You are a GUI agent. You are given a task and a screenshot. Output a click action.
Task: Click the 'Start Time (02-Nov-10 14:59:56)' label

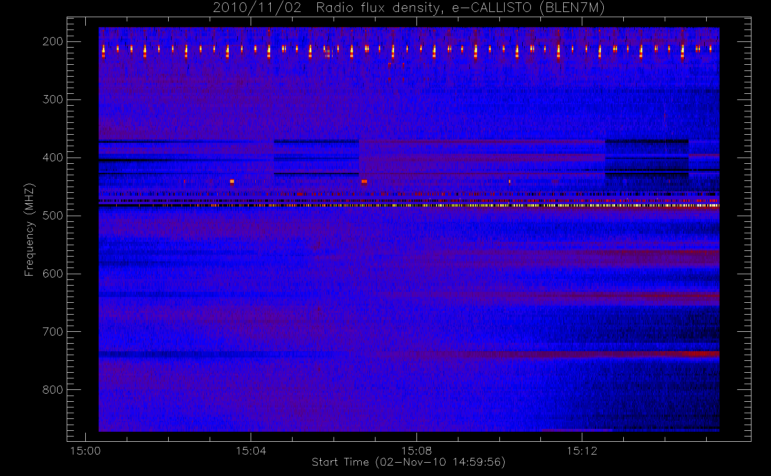click(408, 462)
